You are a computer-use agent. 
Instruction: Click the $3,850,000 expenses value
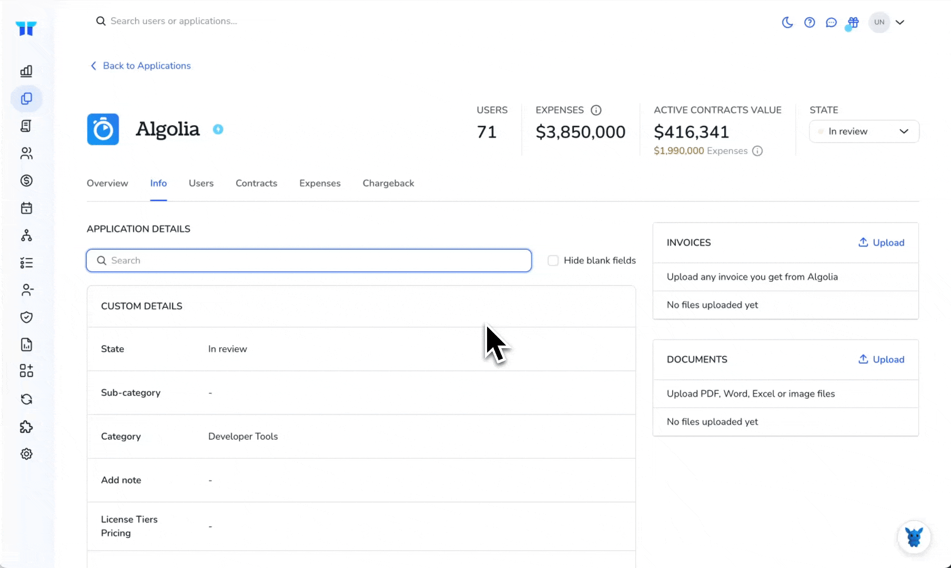(581, 132)
